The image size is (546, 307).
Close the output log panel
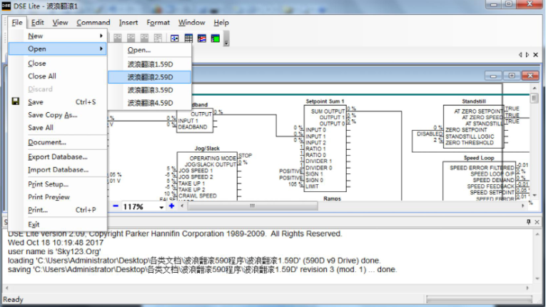tap(537, 222)
